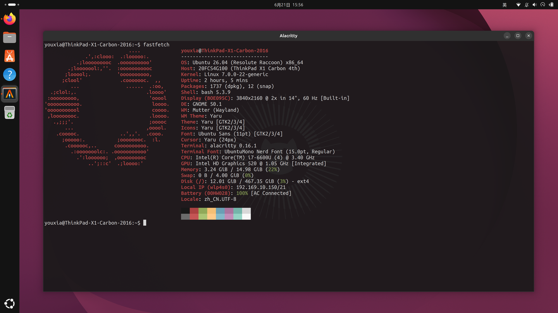Click "Ubuntu 26.04 (Resolute Raccoon)" in the OS line
This screenshot has width=558, height=313.
pyautogui.click(x=238, y=63)
